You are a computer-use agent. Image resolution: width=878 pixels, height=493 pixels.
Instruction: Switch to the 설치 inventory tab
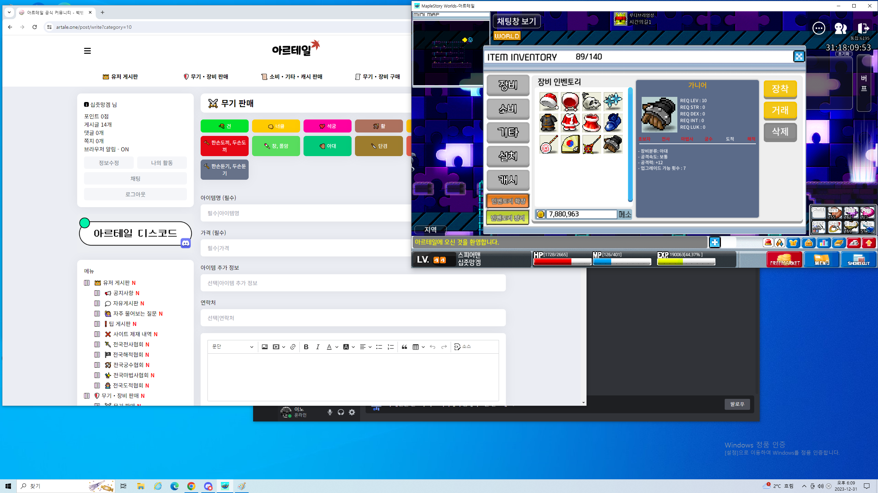coord(508,156)
